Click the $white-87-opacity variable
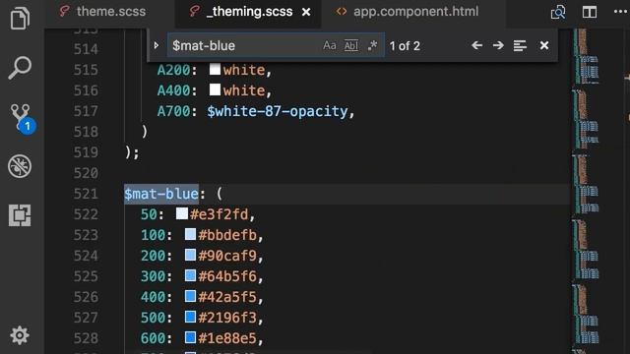 tap(278, 111)
